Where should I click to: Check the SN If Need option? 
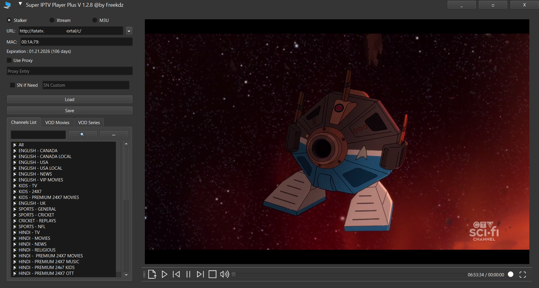point(12,85)
